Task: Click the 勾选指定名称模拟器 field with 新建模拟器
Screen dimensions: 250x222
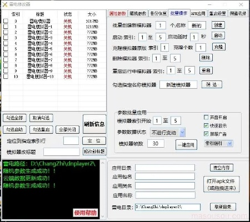Action: [178, 85]
